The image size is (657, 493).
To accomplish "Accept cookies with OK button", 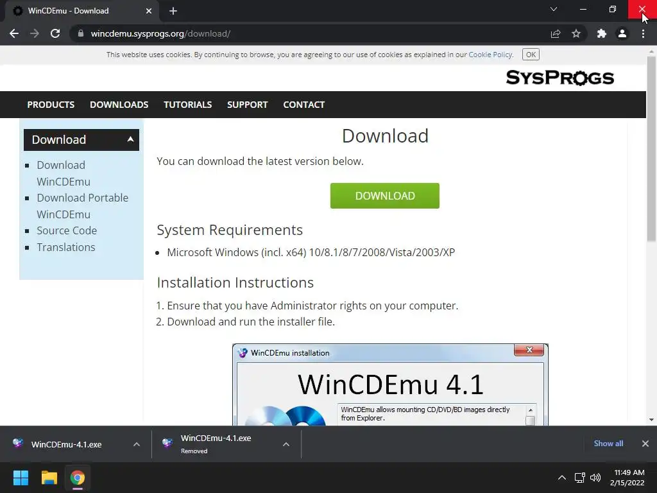I will coord(531,55).
